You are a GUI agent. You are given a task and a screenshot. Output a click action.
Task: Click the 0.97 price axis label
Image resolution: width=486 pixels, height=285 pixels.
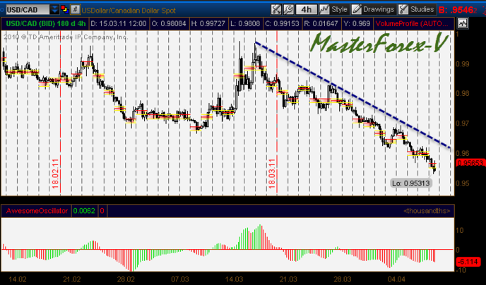(x=462, y=123)
